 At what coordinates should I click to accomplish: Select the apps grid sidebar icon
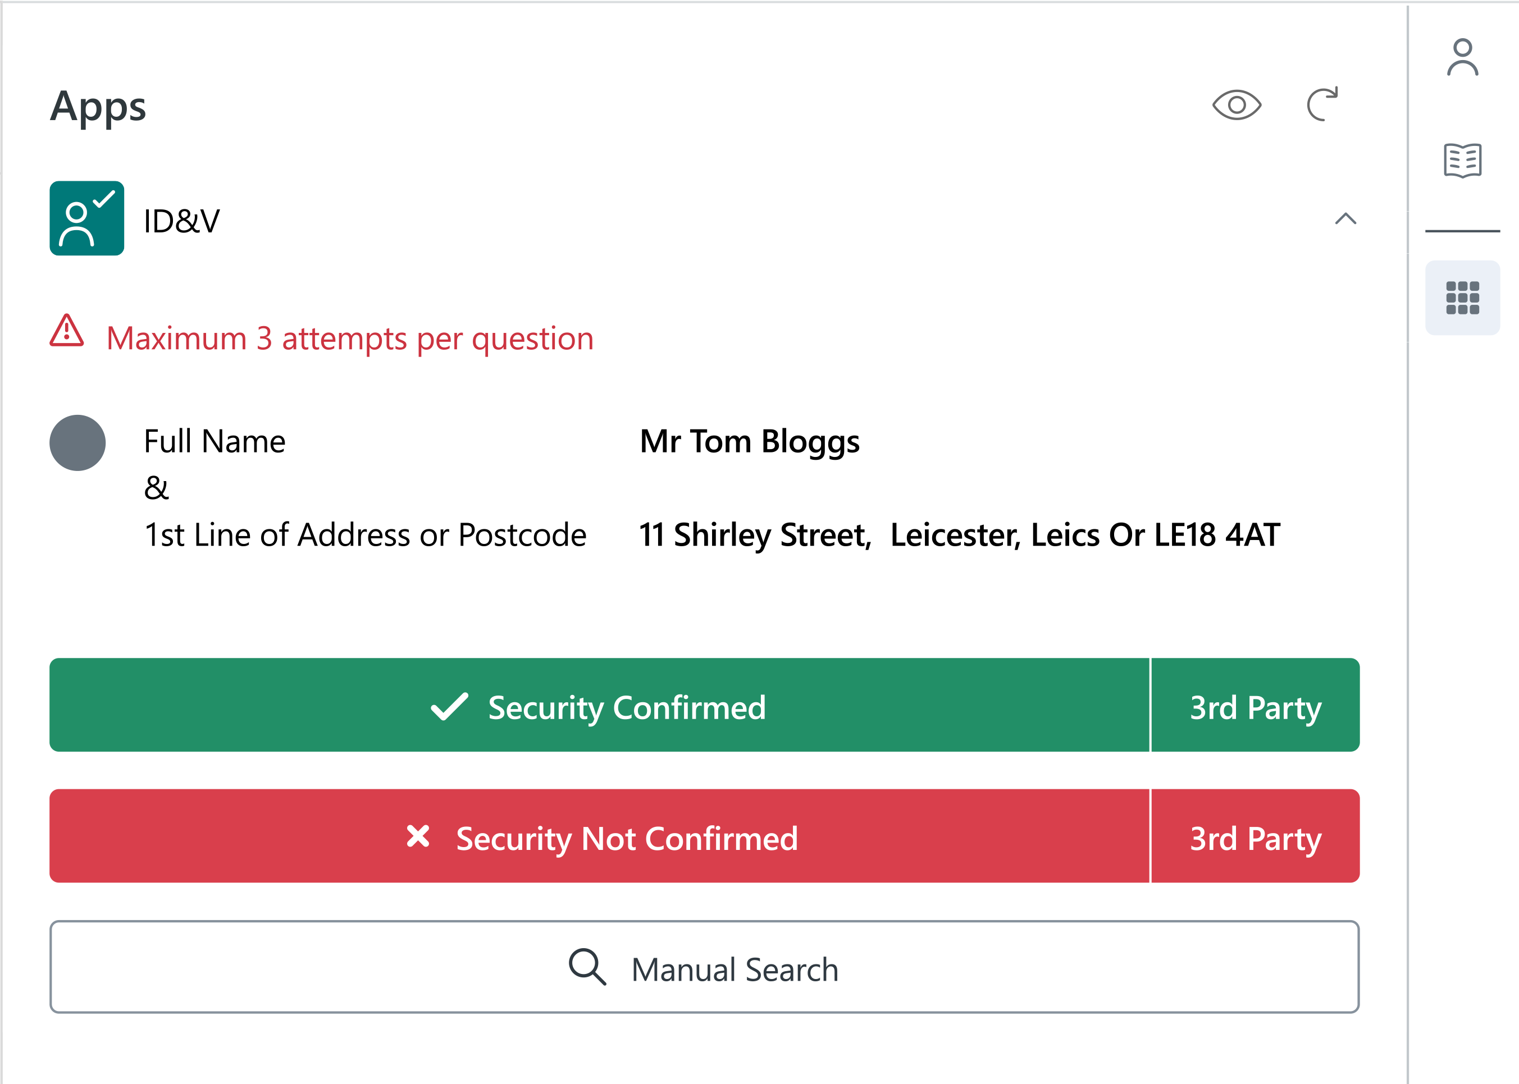tap(1462, 298)
